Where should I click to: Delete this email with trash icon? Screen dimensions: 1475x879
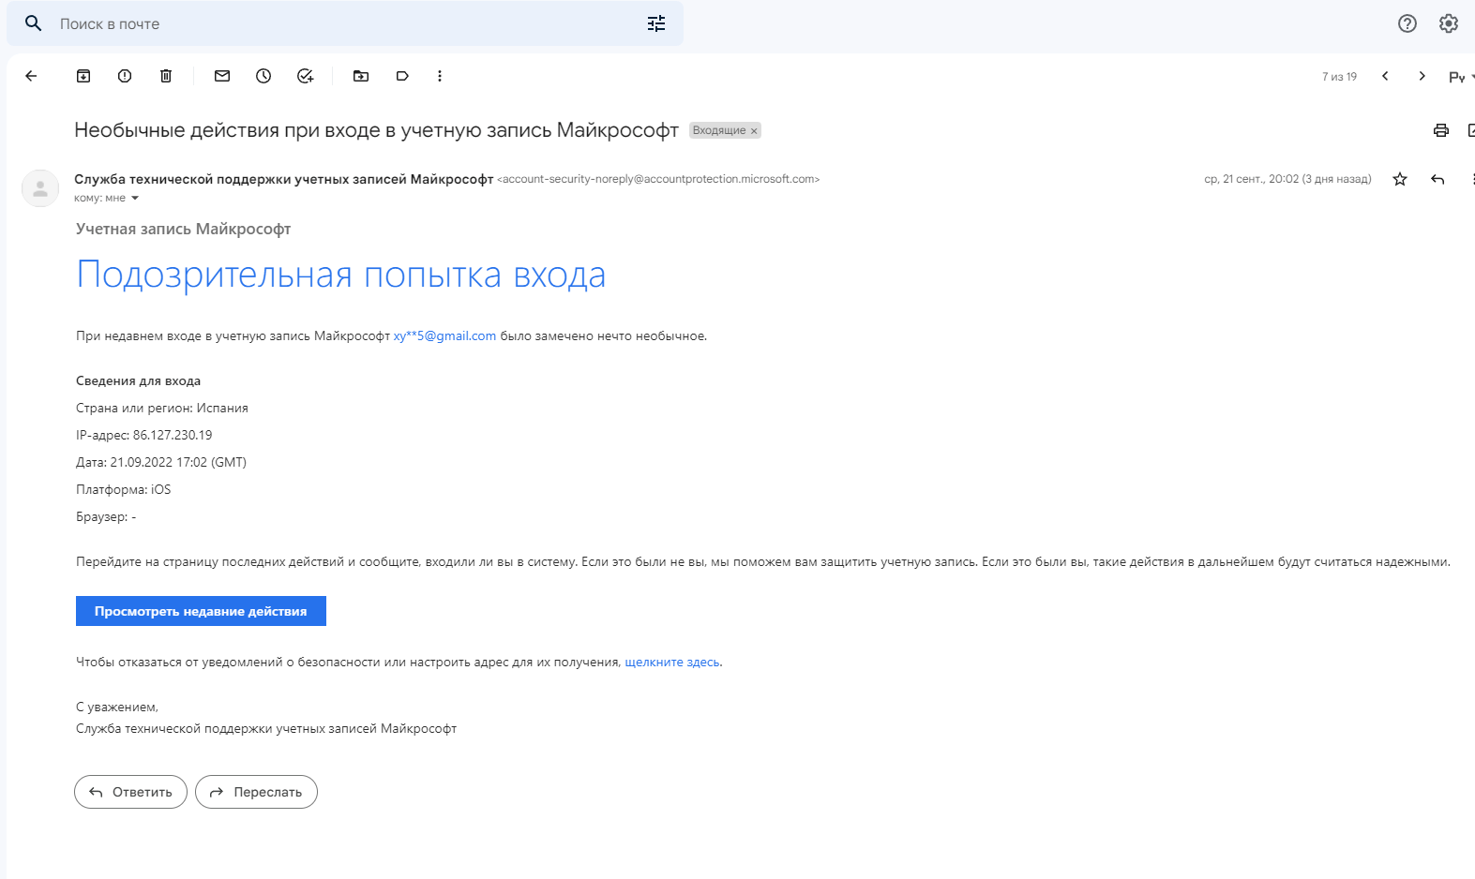point(166,76)
